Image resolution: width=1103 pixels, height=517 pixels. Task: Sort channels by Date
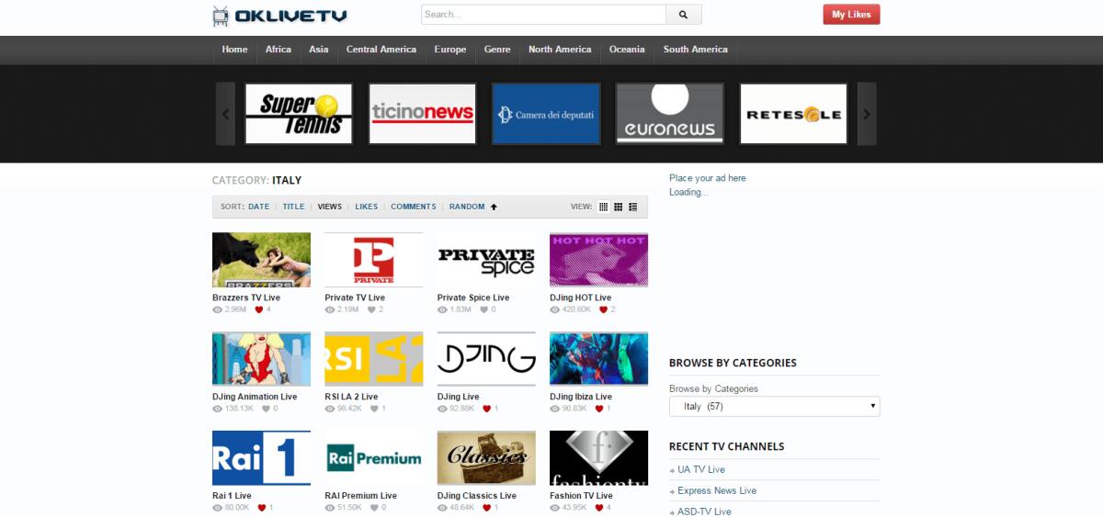point(259,207)
